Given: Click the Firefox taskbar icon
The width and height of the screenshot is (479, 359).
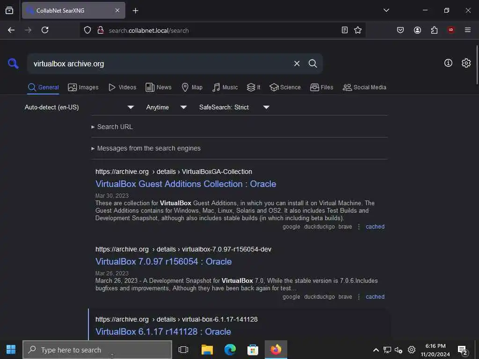Looking at the screenshot, I should point(276,350).
